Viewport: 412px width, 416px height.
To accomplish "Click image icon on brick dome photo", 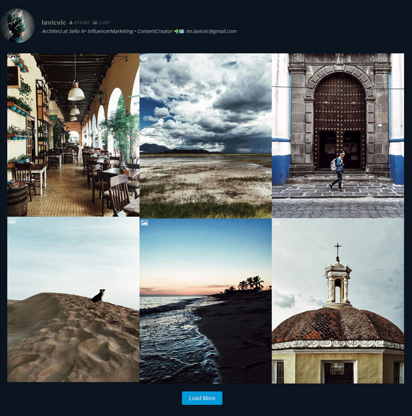I will [x=277, y=223].
